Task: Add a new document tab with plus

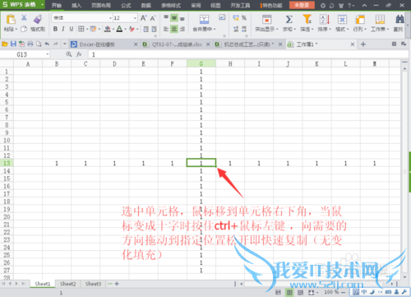Action: point(363,44)
